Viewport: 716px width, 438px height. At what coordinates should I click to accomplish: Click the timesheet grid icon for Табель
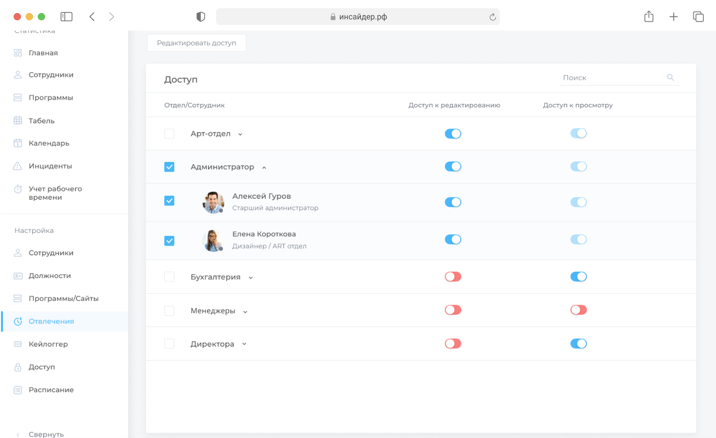[x=18, y=120]
